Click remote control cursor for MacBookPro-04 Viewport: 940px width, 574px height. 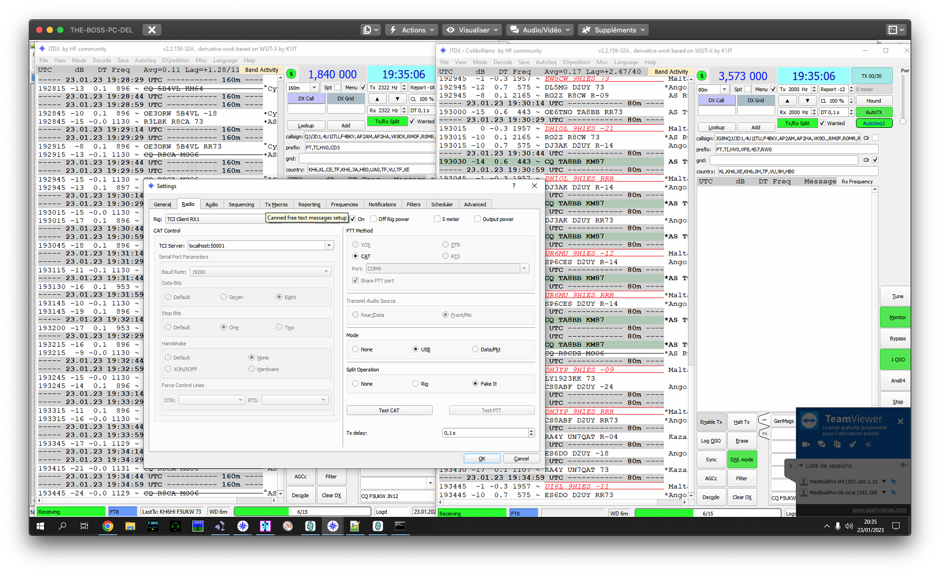894,481
